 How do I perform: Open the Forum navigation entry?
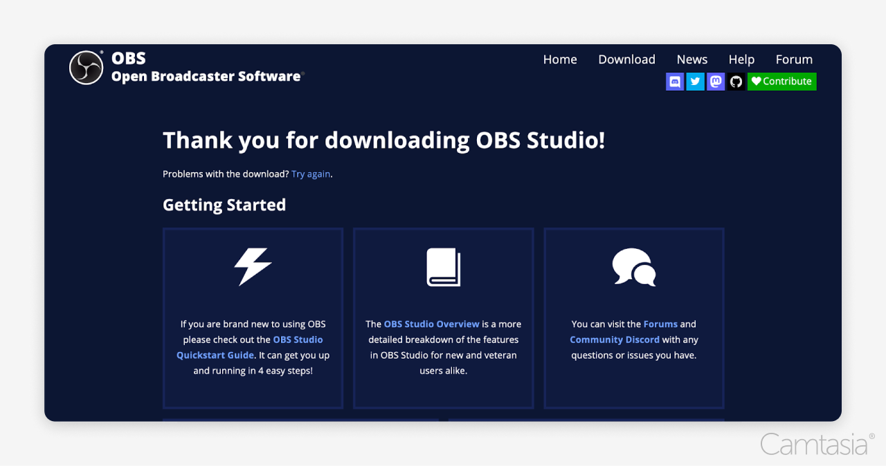[x=794, y=59]
